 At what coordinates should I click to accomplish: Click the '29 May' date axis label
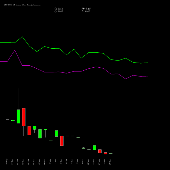pyautogui.click(x=6, y=162)
